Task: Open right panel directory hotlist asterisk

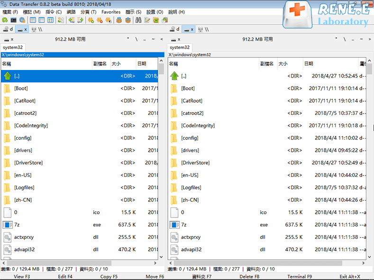Action: [x=336, y=39]
